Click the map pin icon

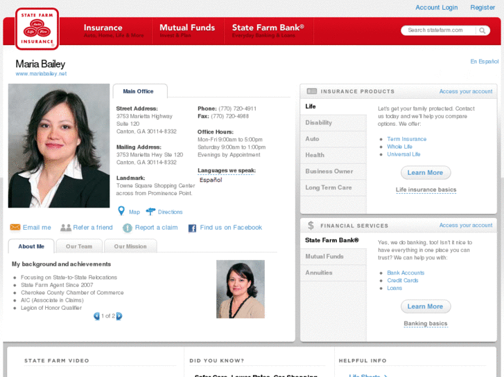[x=121, y=211]
